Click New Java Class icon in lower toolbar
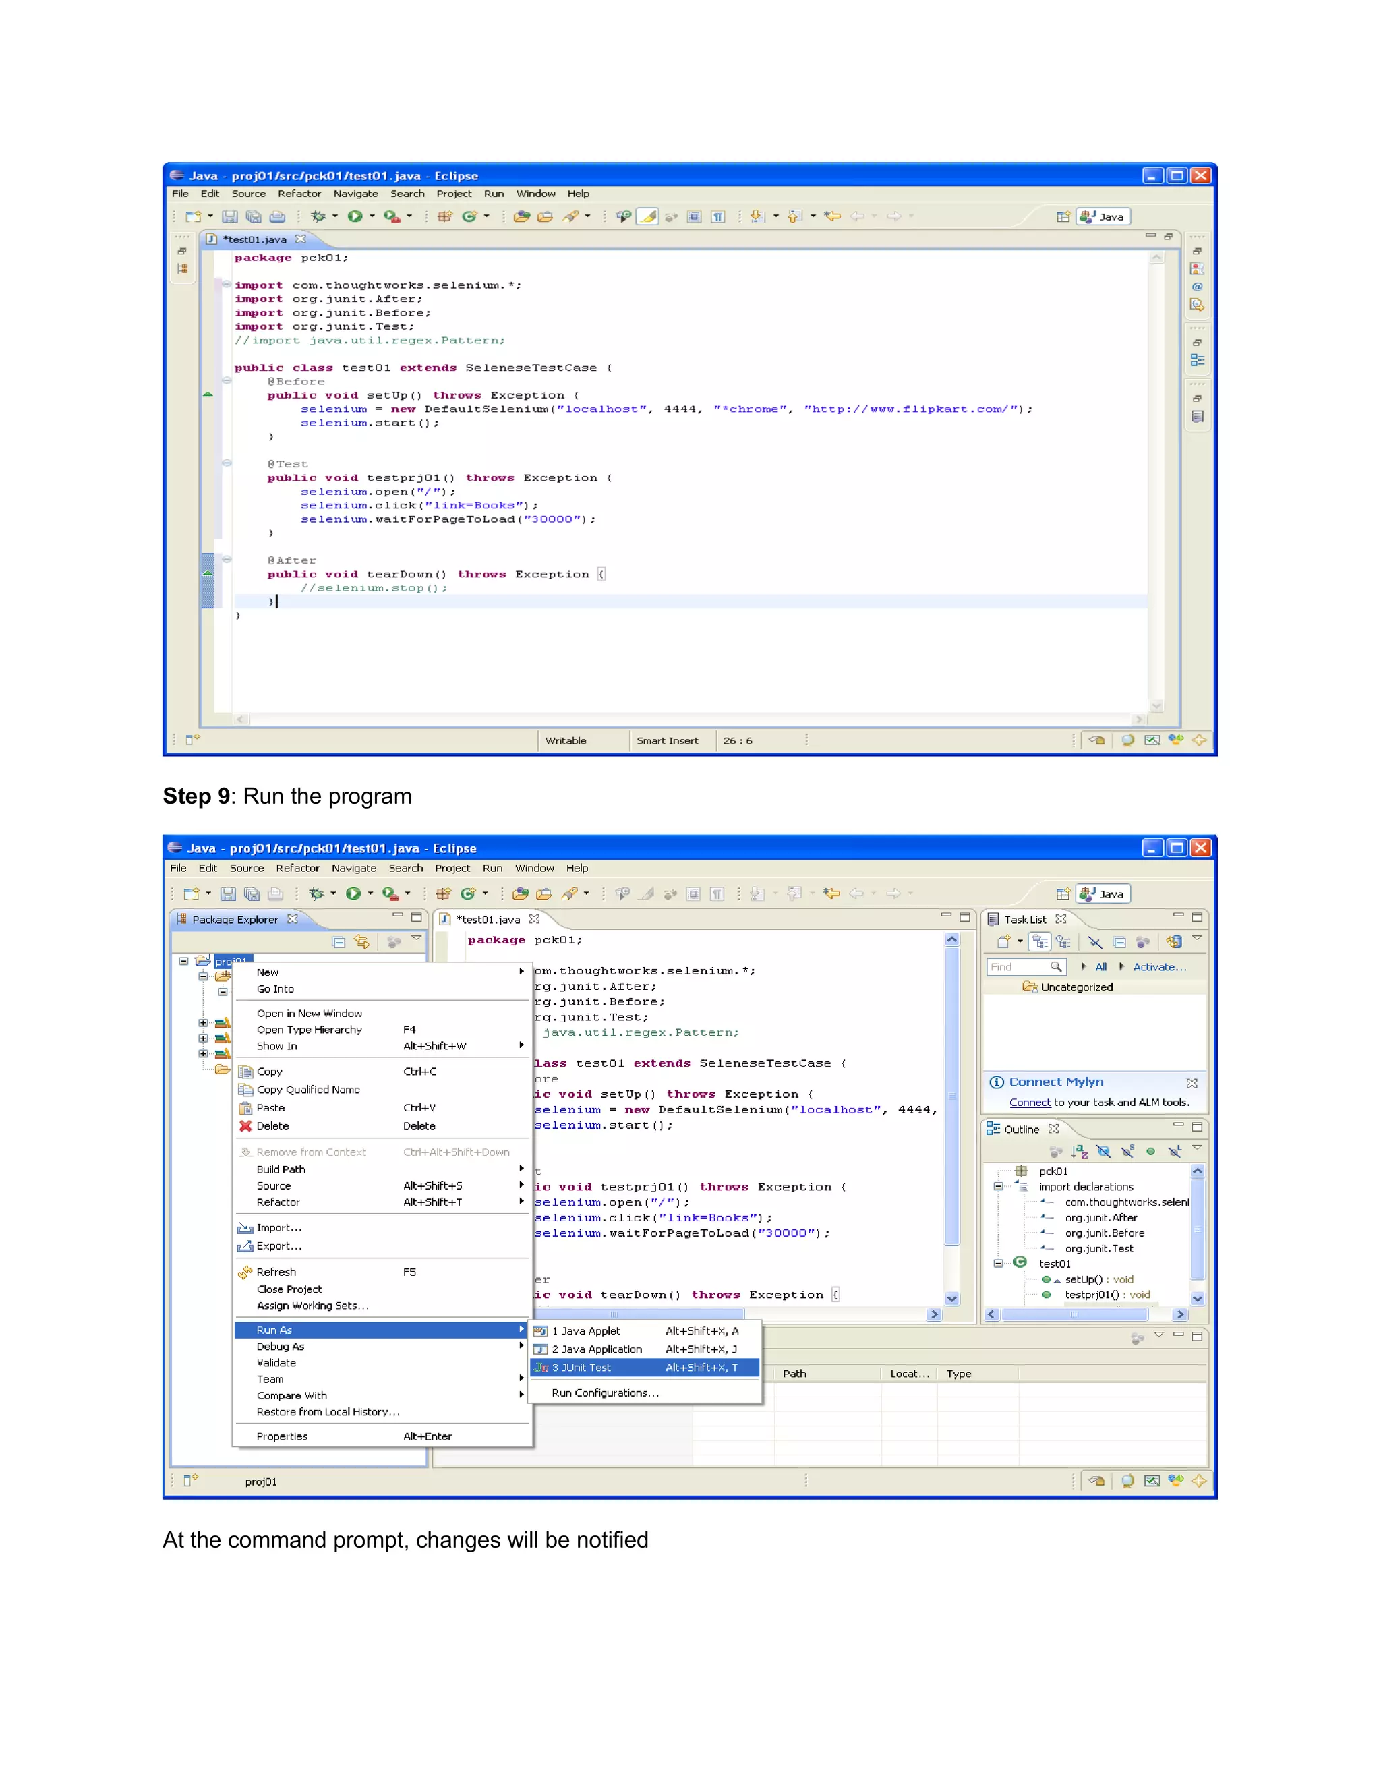The image size is (1381, 1787). tap(468, 894)
